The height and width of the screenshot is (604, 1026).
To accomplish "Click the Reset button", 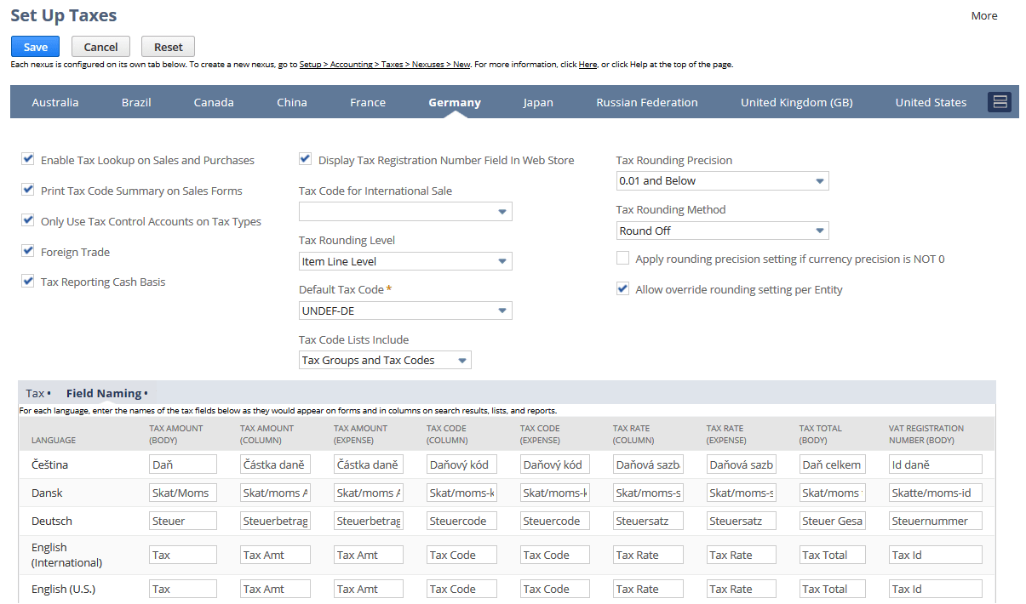I will 168,46.
